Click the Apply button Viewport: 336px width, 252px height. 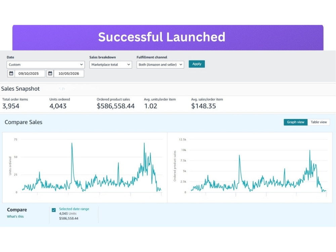(197, 64)
